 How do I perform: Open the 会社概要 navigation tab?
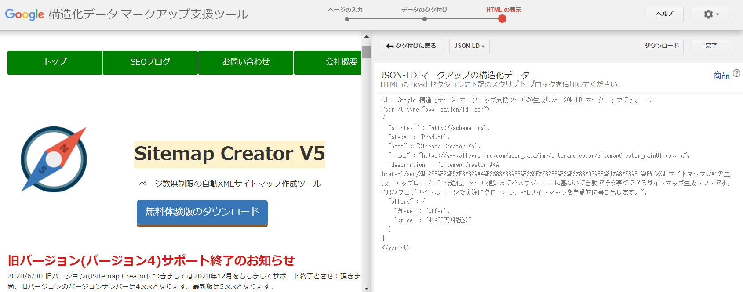click(x=328, y=63)
